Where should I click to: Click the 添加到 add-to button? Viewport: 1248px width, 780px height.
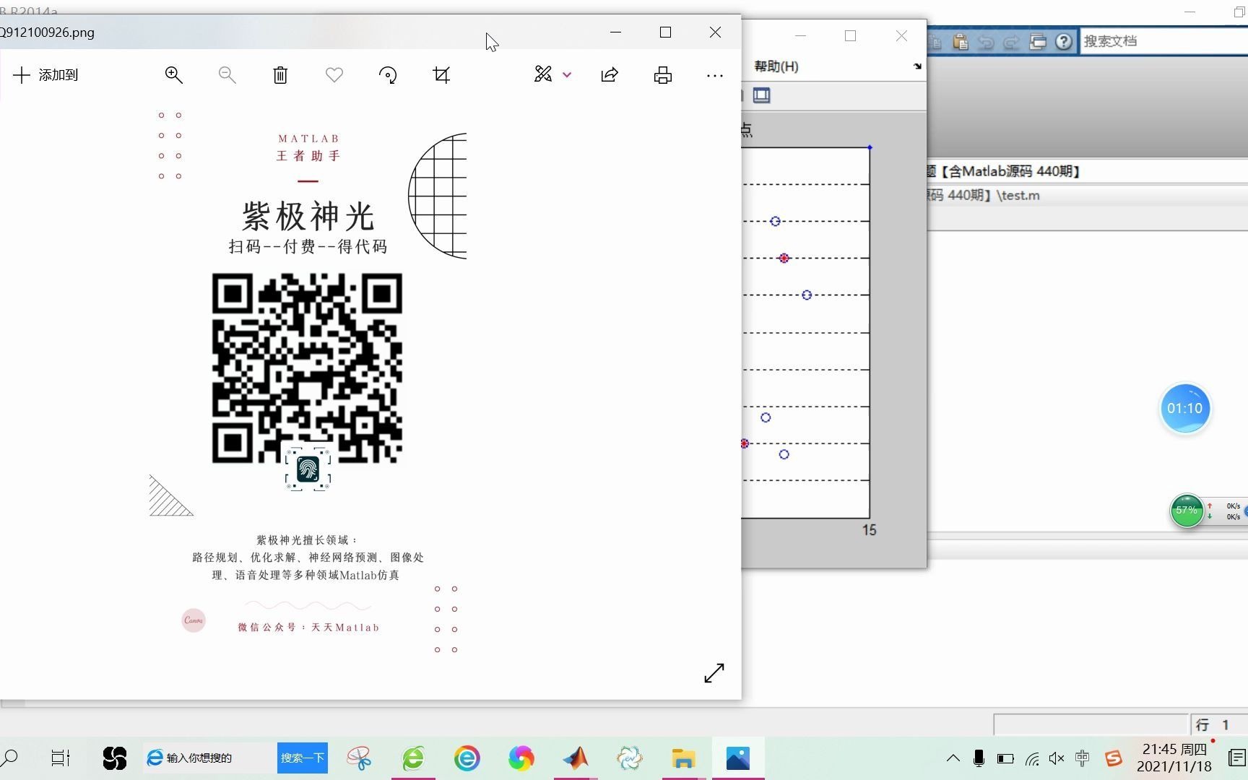[45, 75]
